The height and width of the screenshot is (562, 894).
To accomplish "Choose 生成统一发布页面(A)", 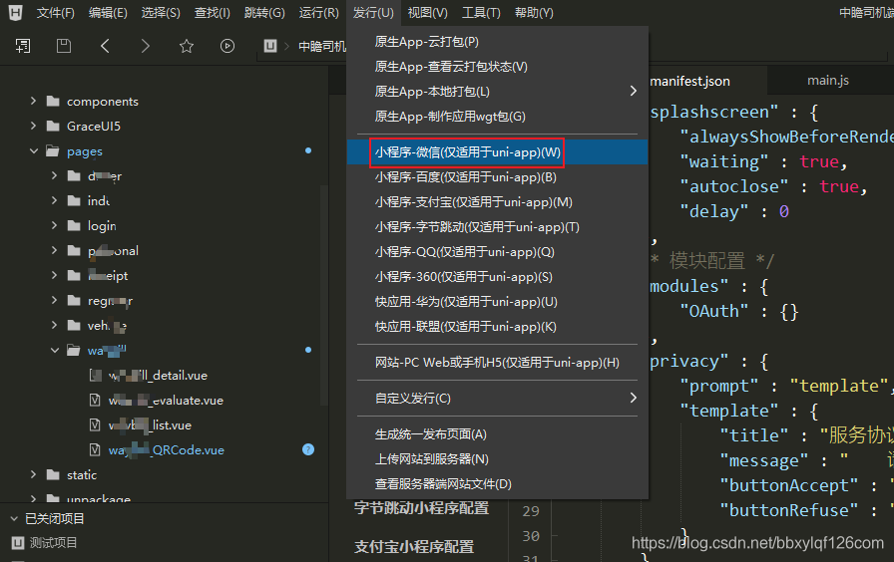I will pyautogui.click(x=497, y=434).
